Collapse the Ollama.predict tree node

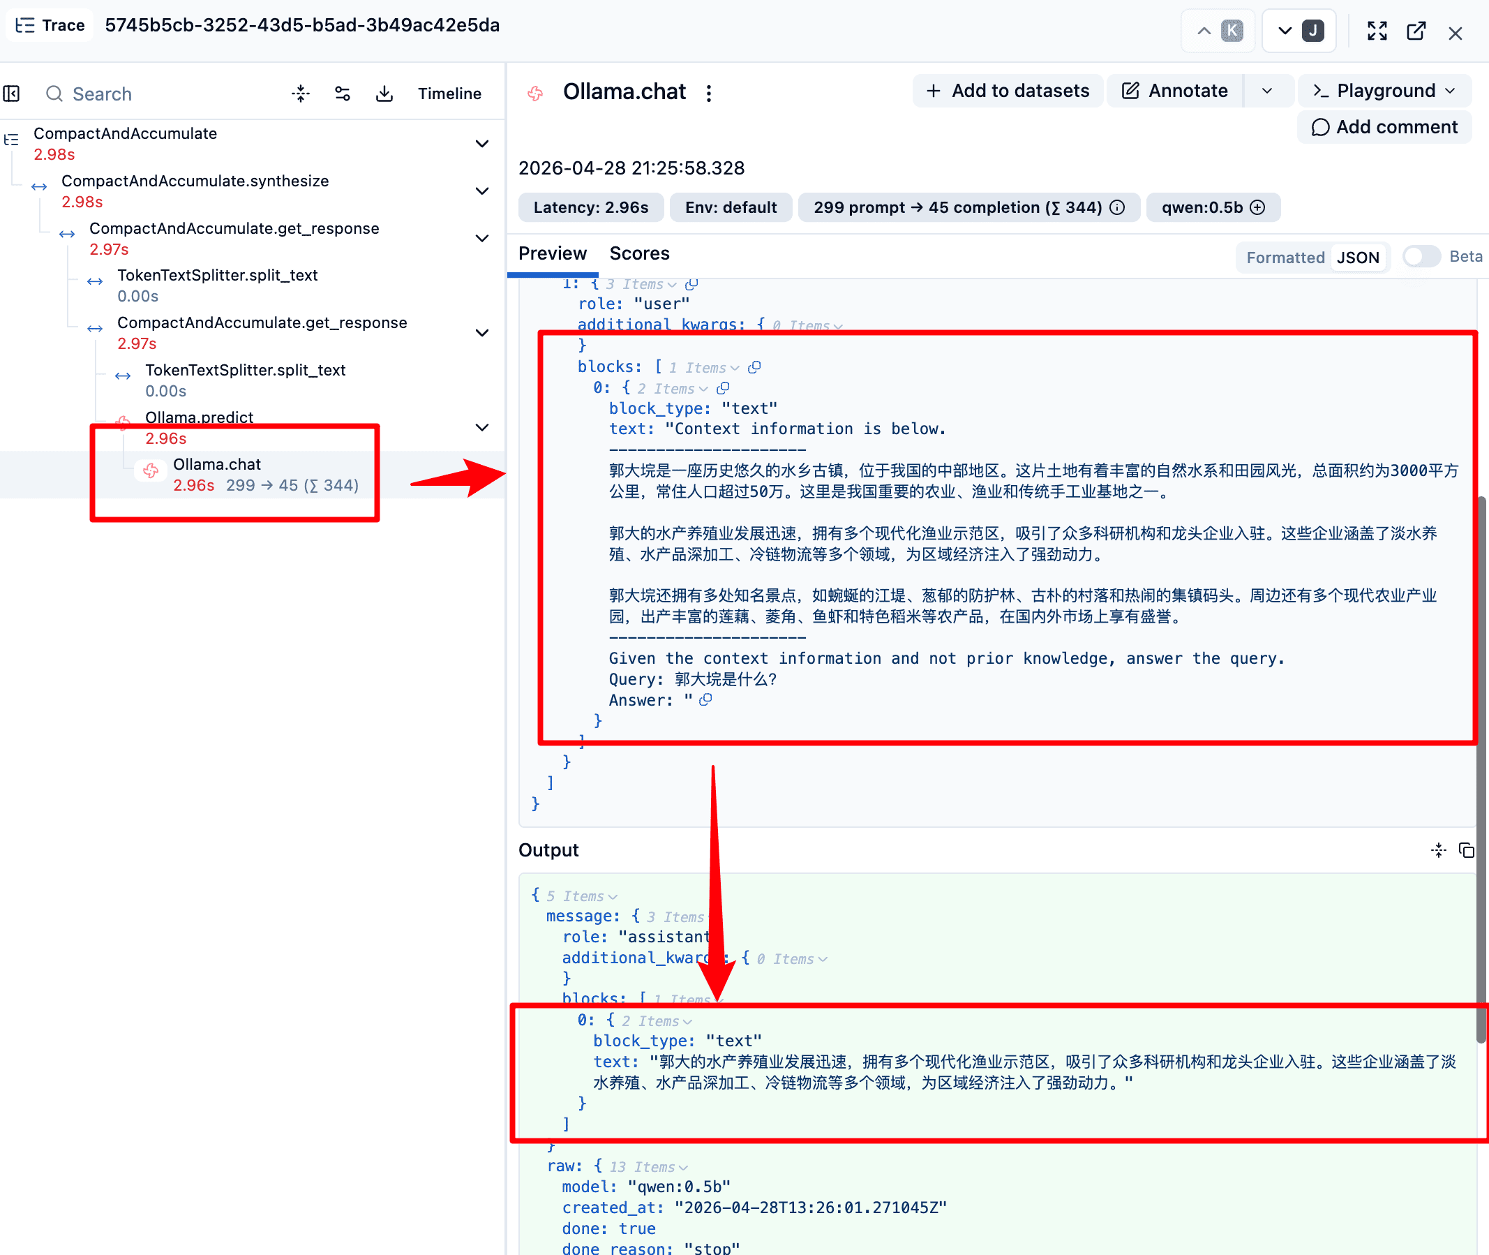pos(482,427)
